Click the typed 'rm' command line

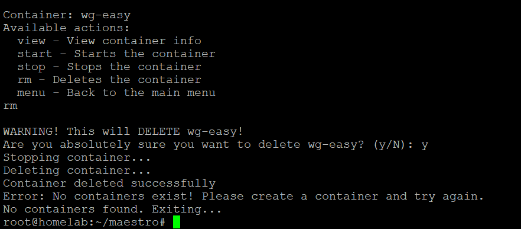pos(10,106)
